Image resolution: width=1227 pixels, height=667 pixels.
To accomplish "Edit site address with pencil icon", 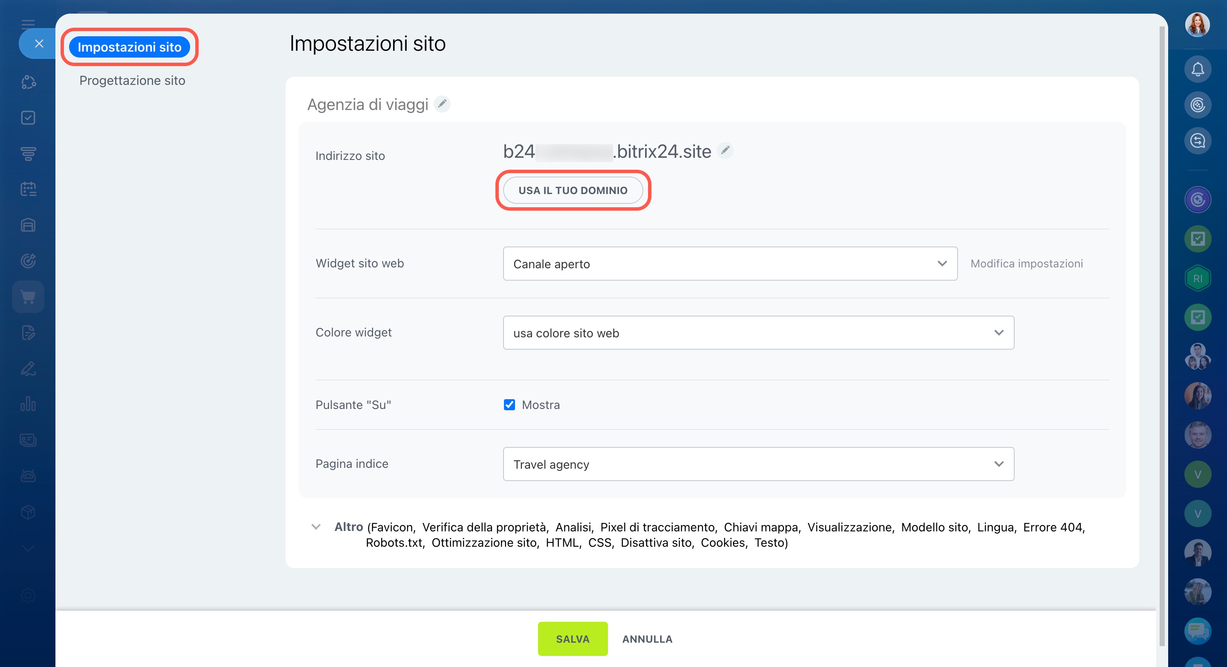I will click(725, 151).
